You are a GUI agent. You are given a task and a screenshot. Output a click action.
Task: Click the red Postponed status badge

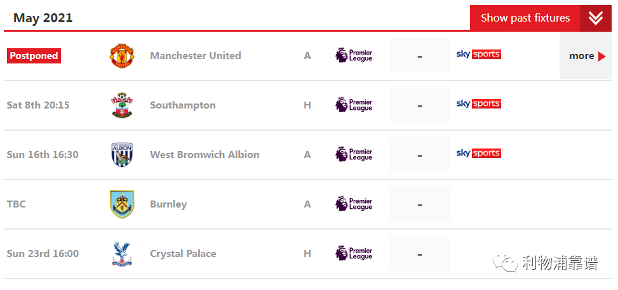tap(34, 56)
